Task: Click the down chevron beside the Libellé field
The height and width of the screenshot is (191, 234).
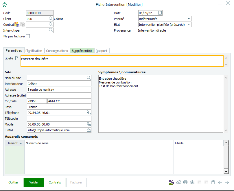Action: tap(225, 64)
